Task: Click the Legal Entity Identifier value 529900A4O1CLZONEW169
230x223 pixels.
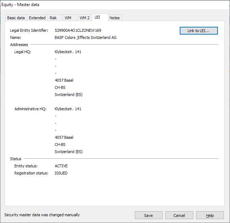Action: (x=78, y=31)
